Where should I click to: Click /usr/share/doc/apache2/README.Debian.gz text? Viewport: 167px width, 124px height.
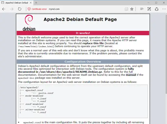coord(71,72)
